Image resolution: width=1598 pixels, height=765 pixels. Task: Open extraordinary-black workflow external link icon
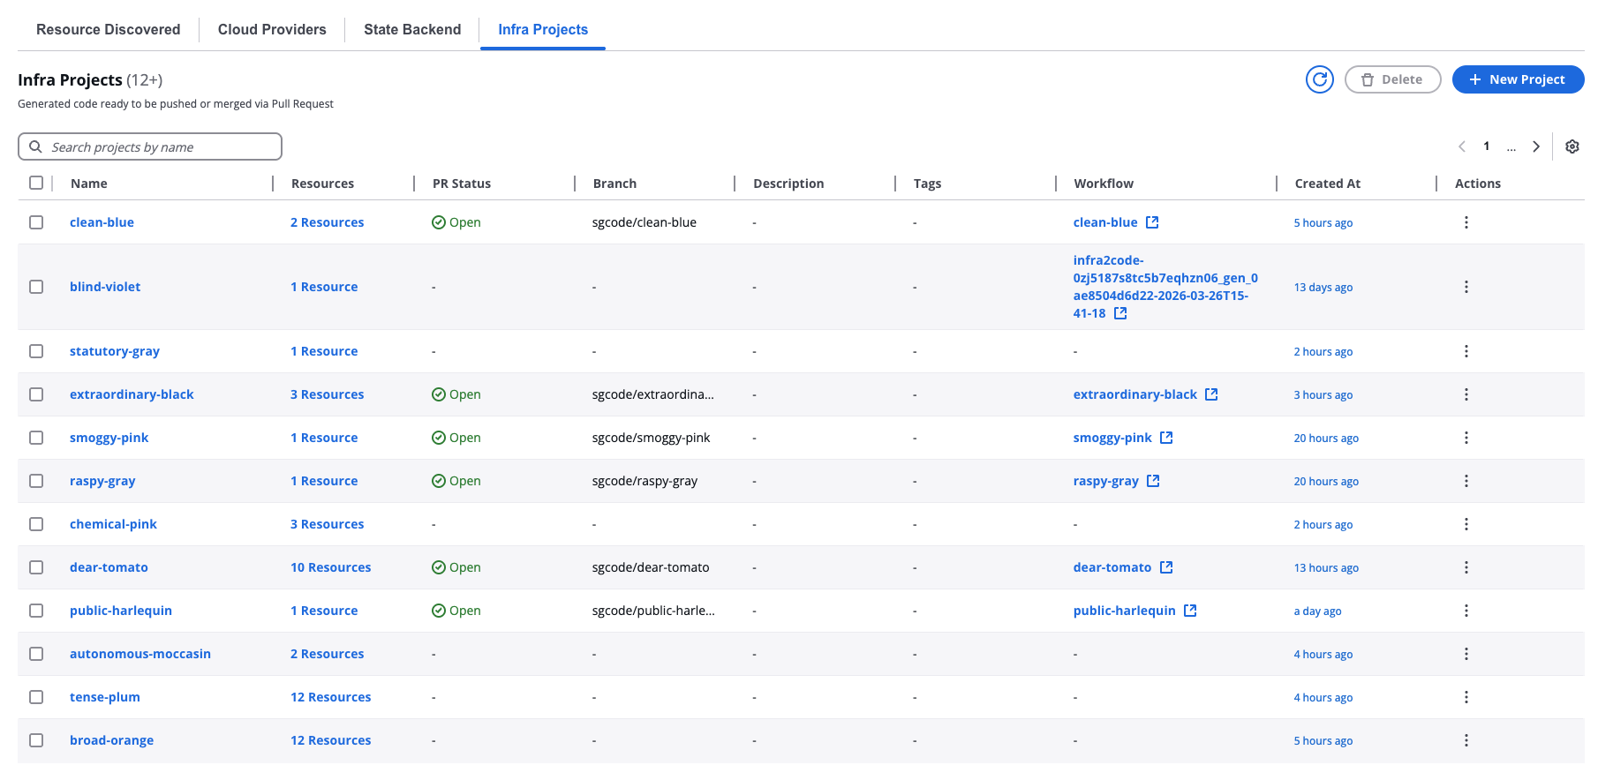(x=1211, y=394)
